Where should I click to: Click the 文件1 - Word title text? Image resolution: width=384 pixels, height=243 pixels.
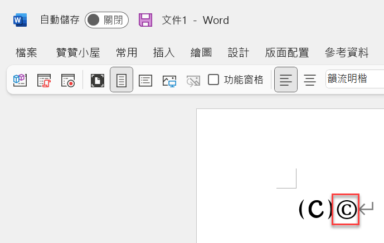pos(196,20)
